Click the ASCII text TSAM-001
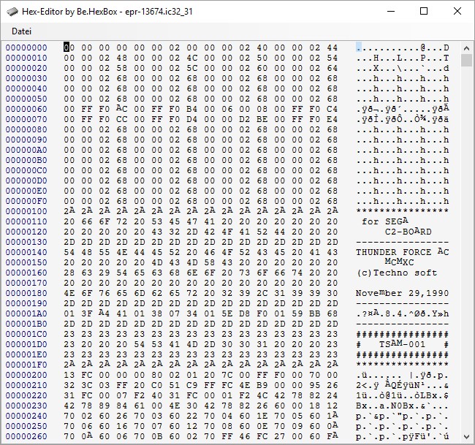The width and height of the screenshot is (475, 445). [x=403, y=344]
